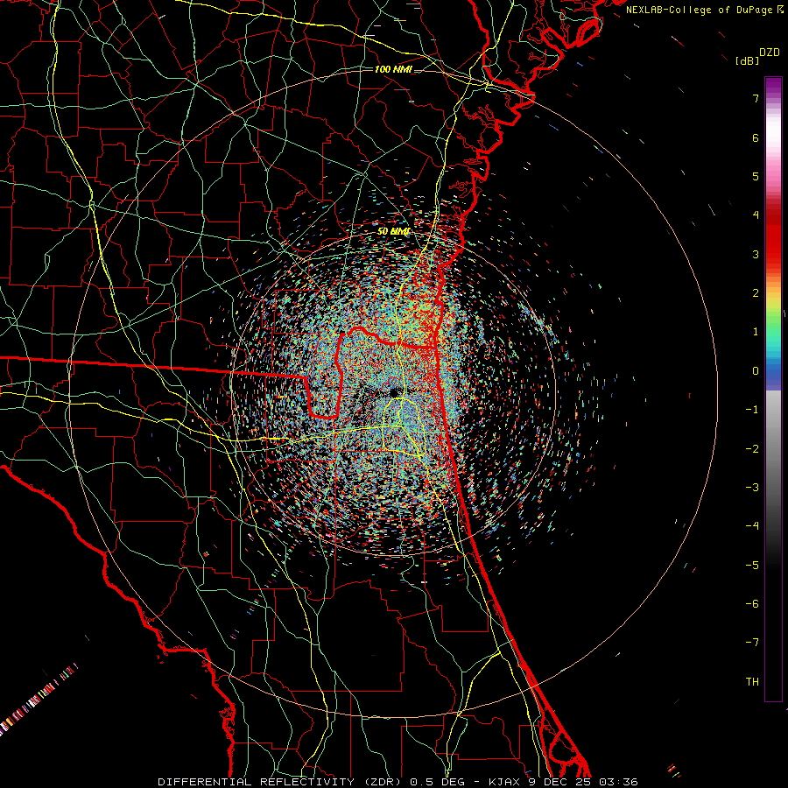The image size is (788, 788).
Task: Select the 5 tick label on the scale
Action: pyautogui.click(x=756, y=176)
